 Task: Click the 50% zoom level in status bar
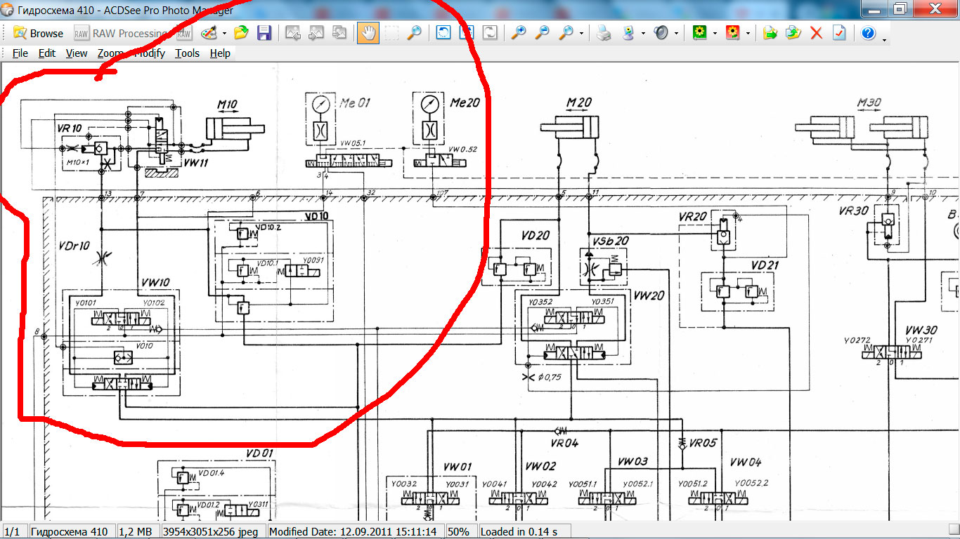(458, 531)
